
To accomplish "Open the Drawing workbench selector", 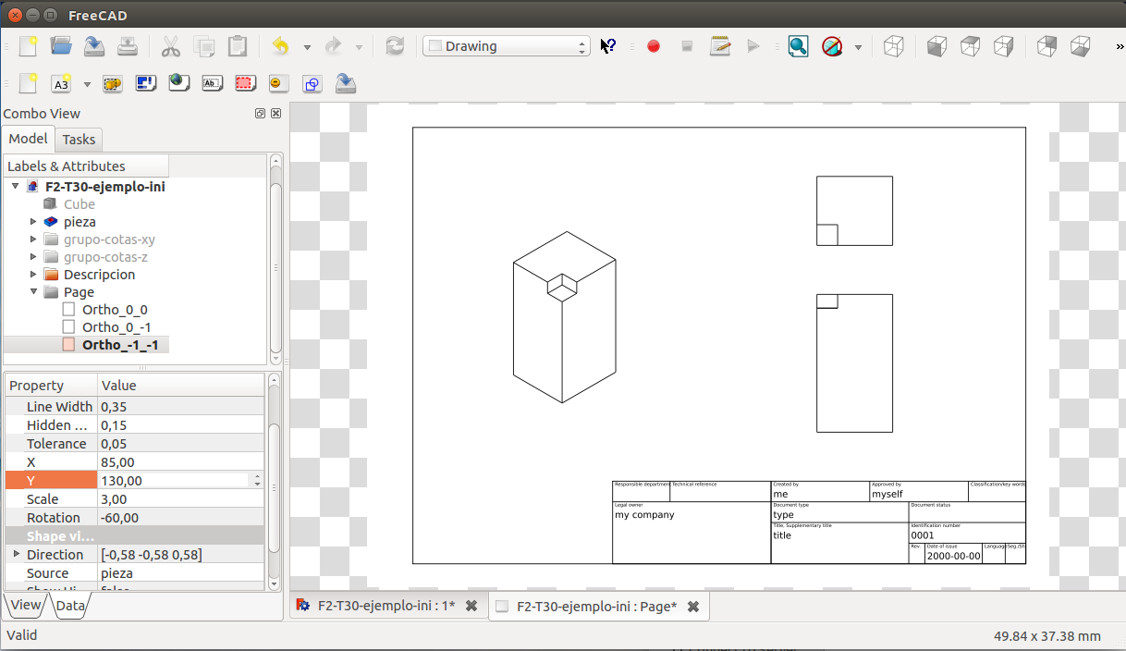I will 506,46.
